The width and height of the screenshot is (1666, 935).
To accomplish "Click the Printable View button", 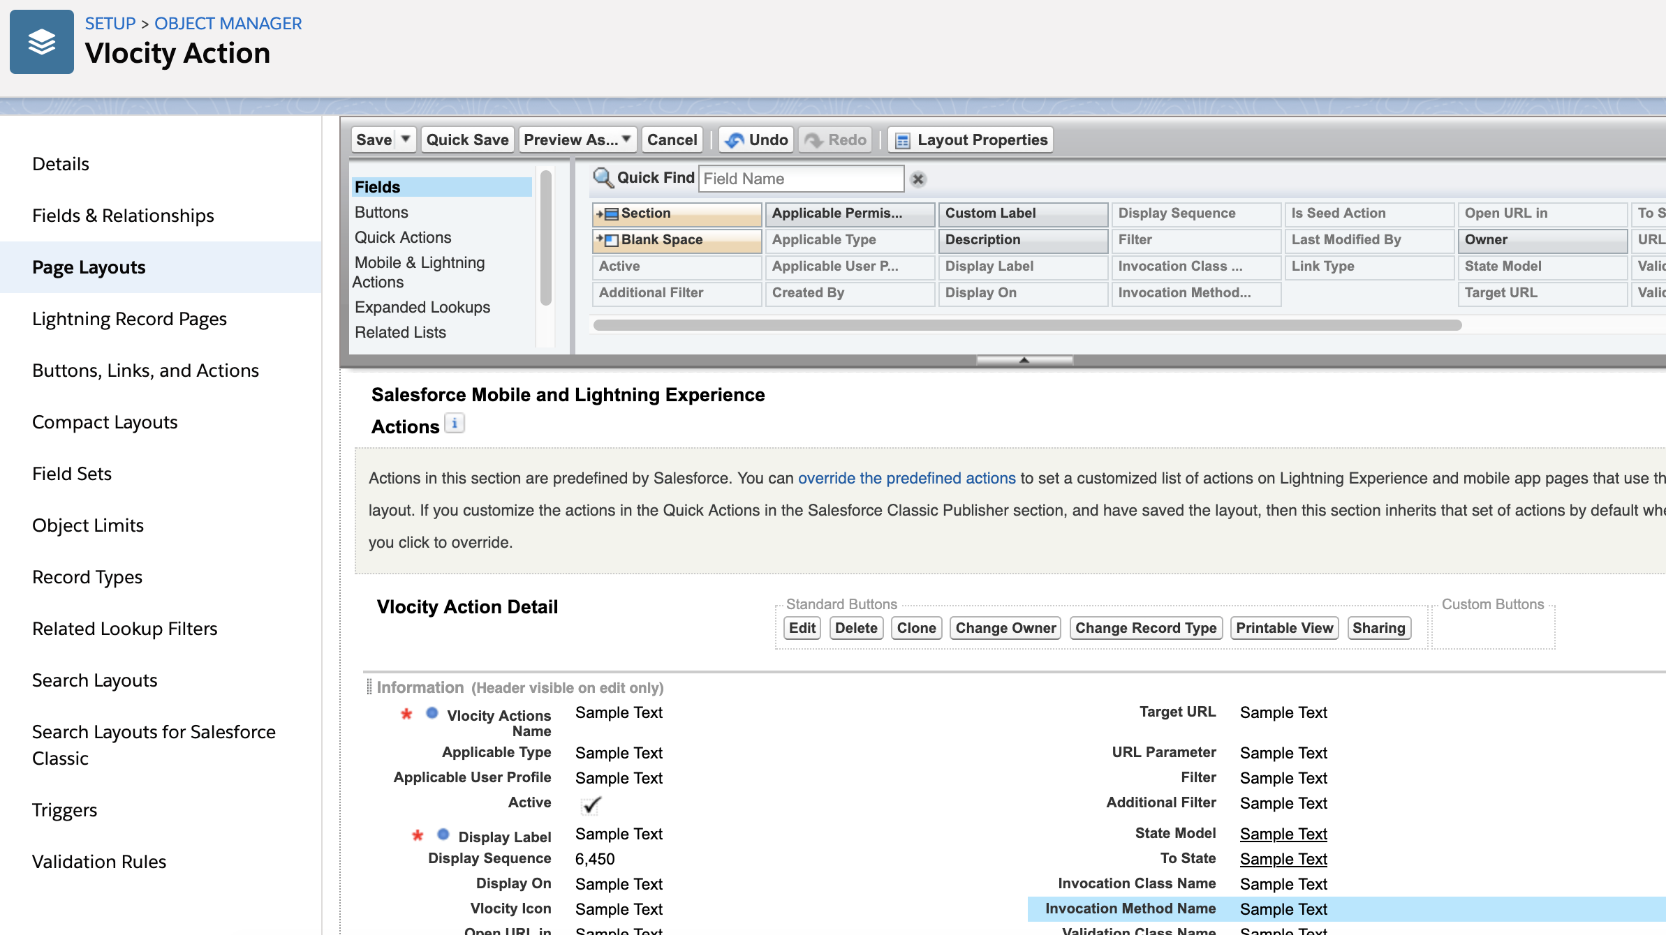I will click(1284, 628).
